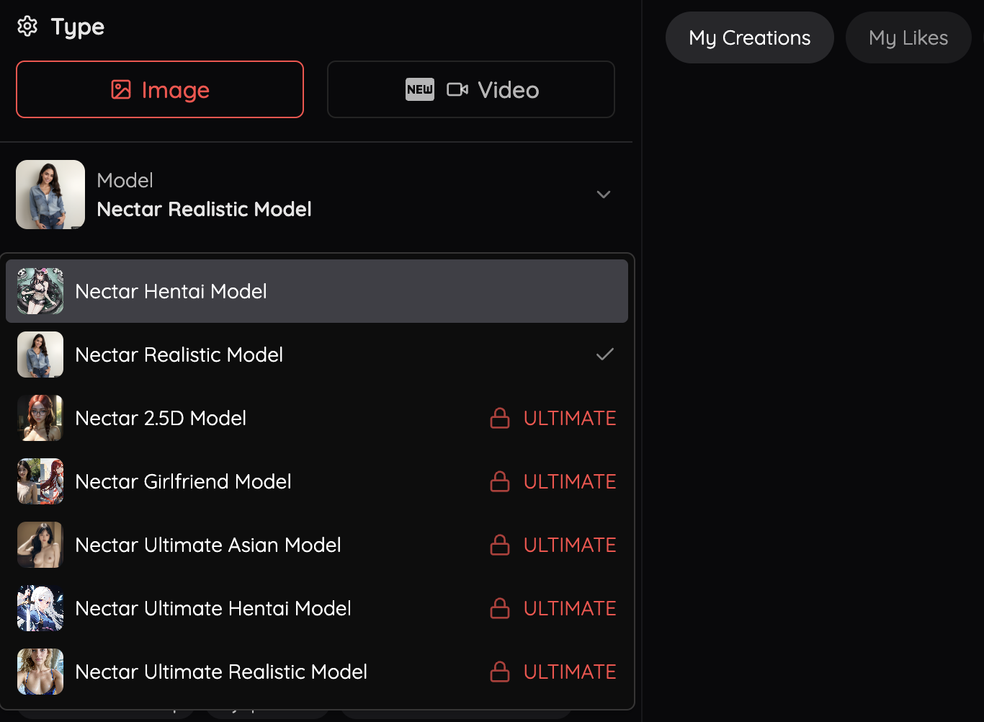
Task: Switch to the My Likes tab
Action: pyautogui.click(x=908, y=37)
